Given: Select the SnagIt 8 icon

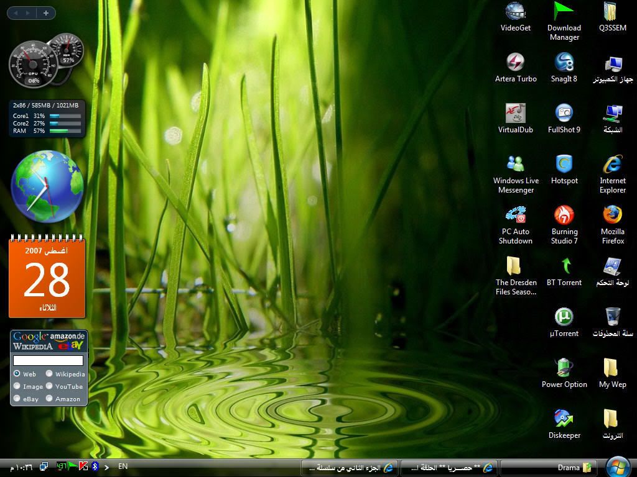Looking at the screenshot, I should [564, 63].
